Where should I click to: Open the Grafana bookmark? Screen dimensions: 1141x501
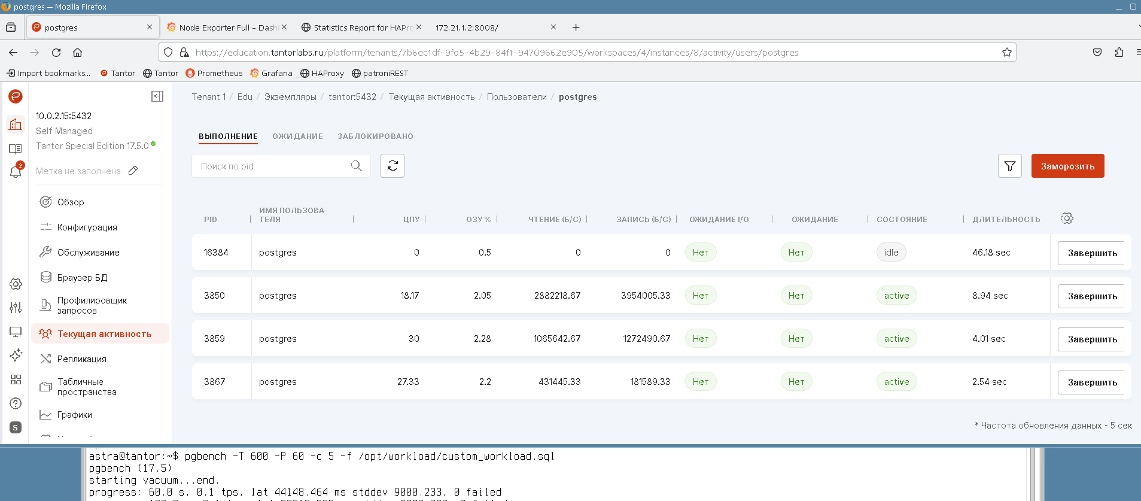[x=271, y=73]
